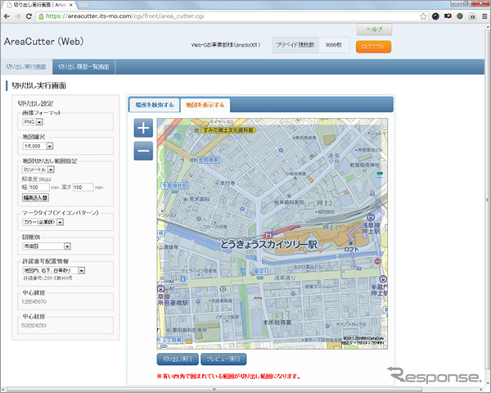
Task: Select the 場所を検索する tab
Action: [155, 105]
